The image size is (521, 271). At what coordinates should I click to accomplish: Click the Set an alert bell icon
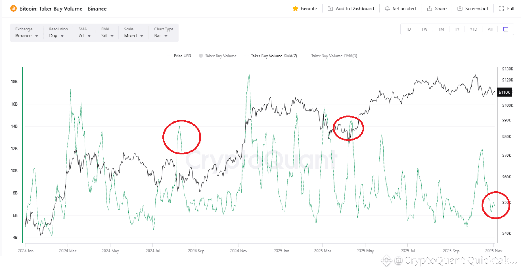[x=387, y=9]
